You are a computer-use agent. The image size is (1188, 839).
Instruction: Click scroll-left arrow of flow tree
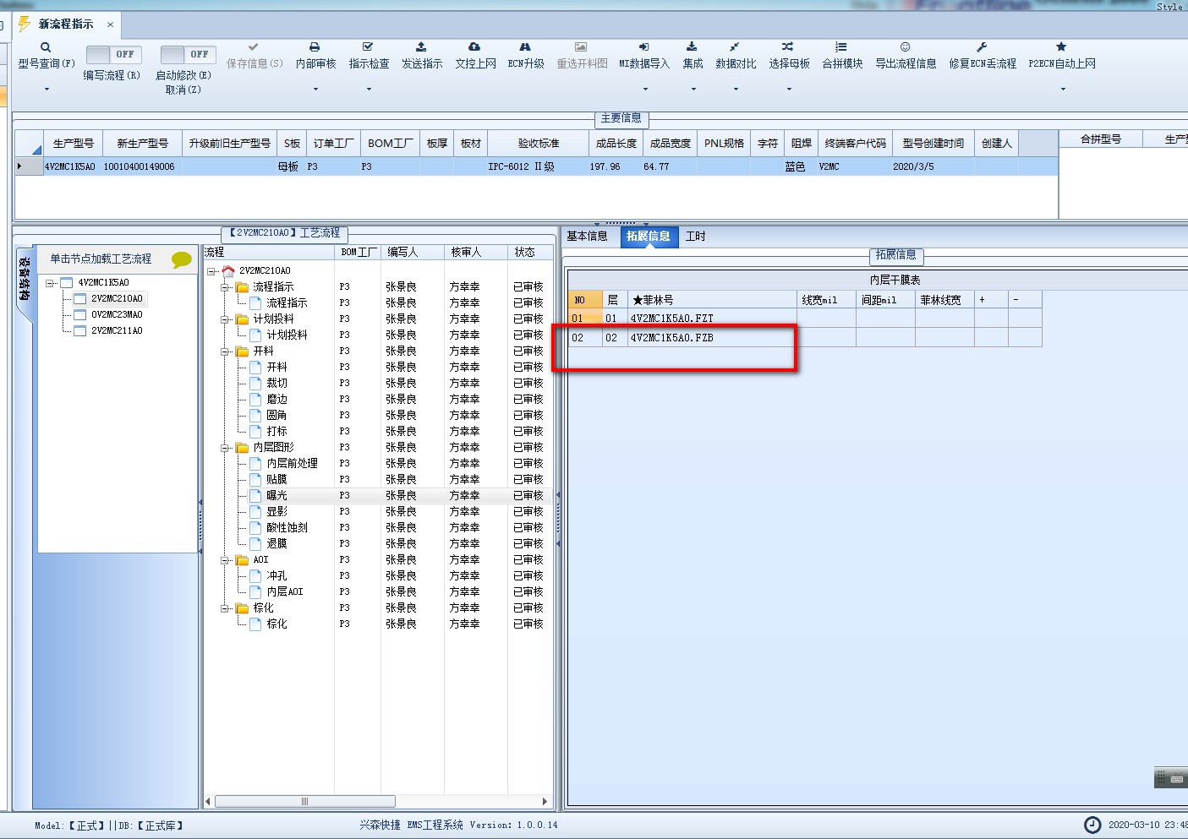pos(209,801)
